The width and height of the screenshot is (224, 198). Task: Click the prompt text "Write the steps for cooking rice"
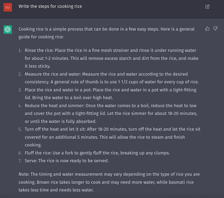tap(50, 6)
